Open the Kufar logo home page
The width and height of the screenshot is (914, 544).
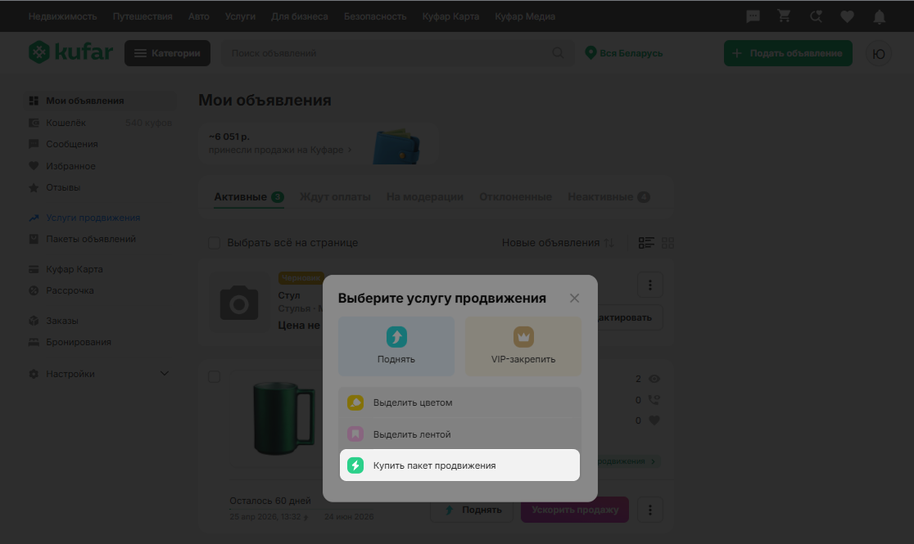coord(70,52)
